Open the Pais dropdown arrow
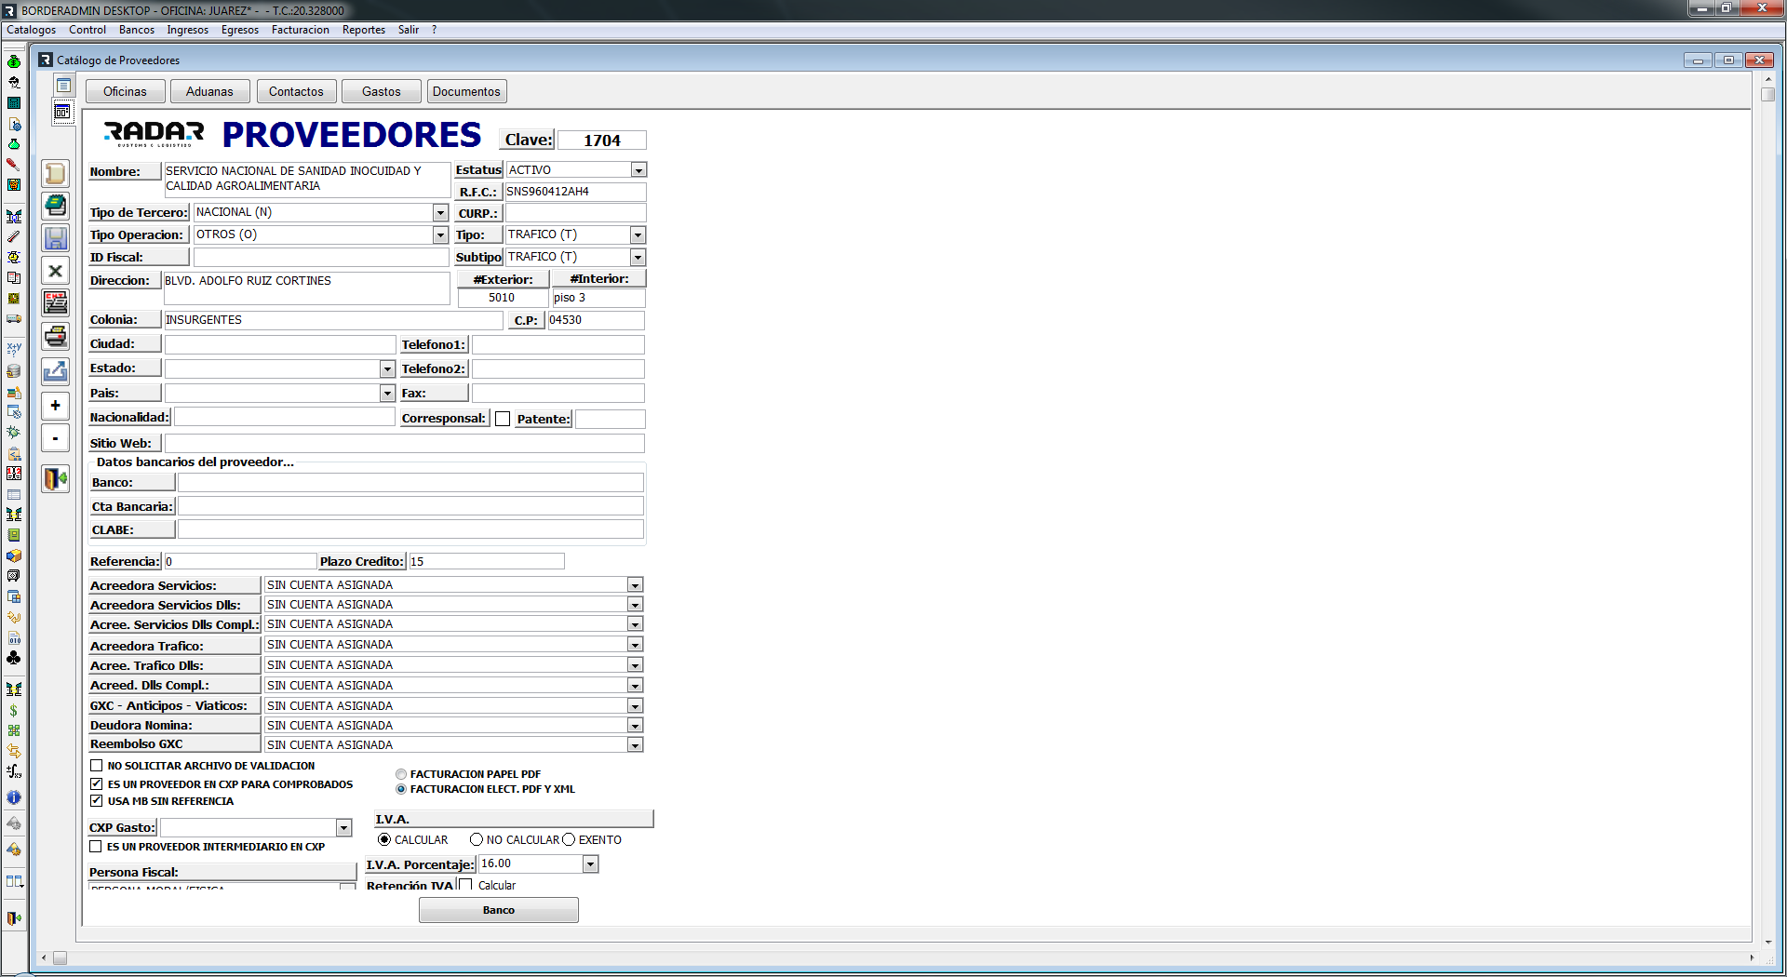 (387, 394)
